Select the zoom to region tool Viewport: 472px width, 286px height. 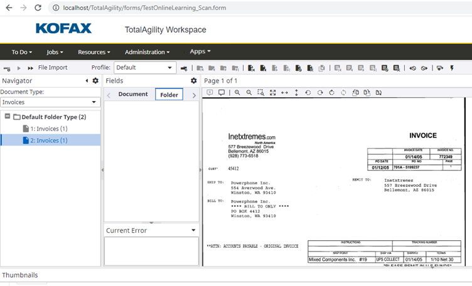pyautogui.click(x=261, y=93)
